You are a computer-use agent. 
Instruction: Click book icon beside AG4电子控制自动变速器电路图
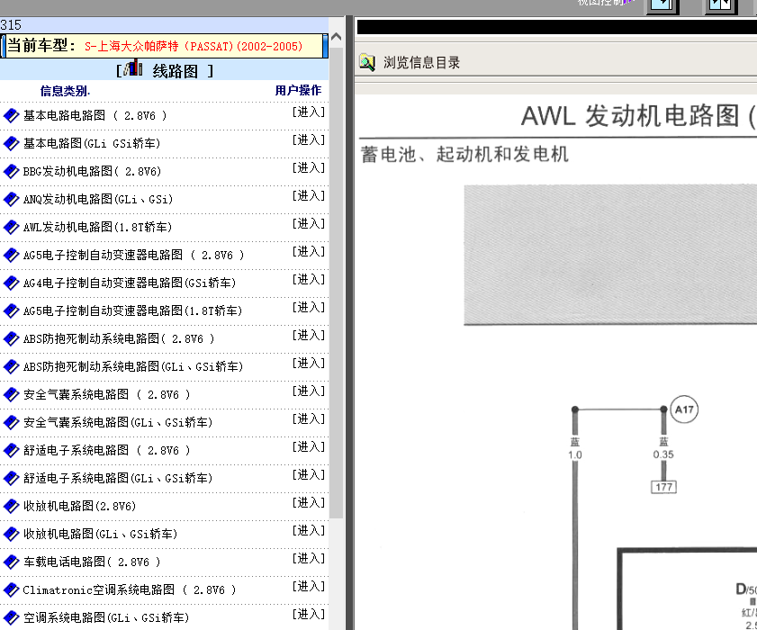[x=11, y=283]
